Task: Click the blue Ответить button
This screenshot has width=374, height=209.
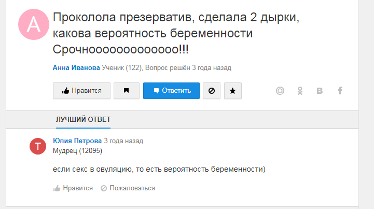Action: point(171,91)
